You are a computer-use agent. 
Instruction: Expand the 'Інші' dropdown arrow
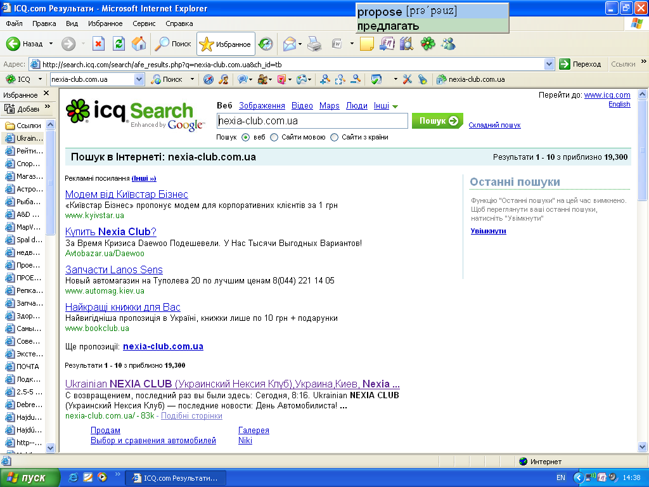pyautogui.click(x=395, y=107)
